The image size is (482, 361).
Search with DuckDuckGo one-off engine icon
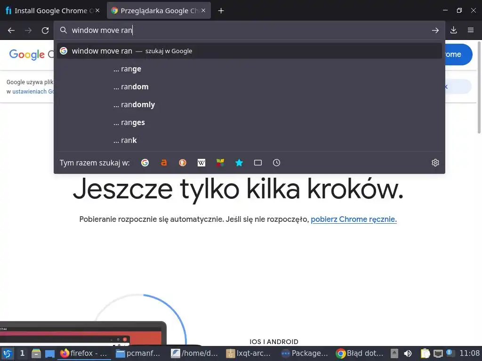(183, 163)
